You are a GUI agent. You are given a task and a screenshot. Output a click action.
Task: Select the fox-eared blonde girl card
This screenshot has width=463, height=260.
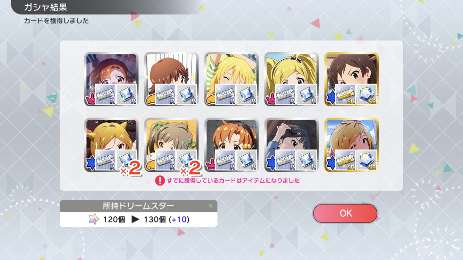click(x=111, y=145)
